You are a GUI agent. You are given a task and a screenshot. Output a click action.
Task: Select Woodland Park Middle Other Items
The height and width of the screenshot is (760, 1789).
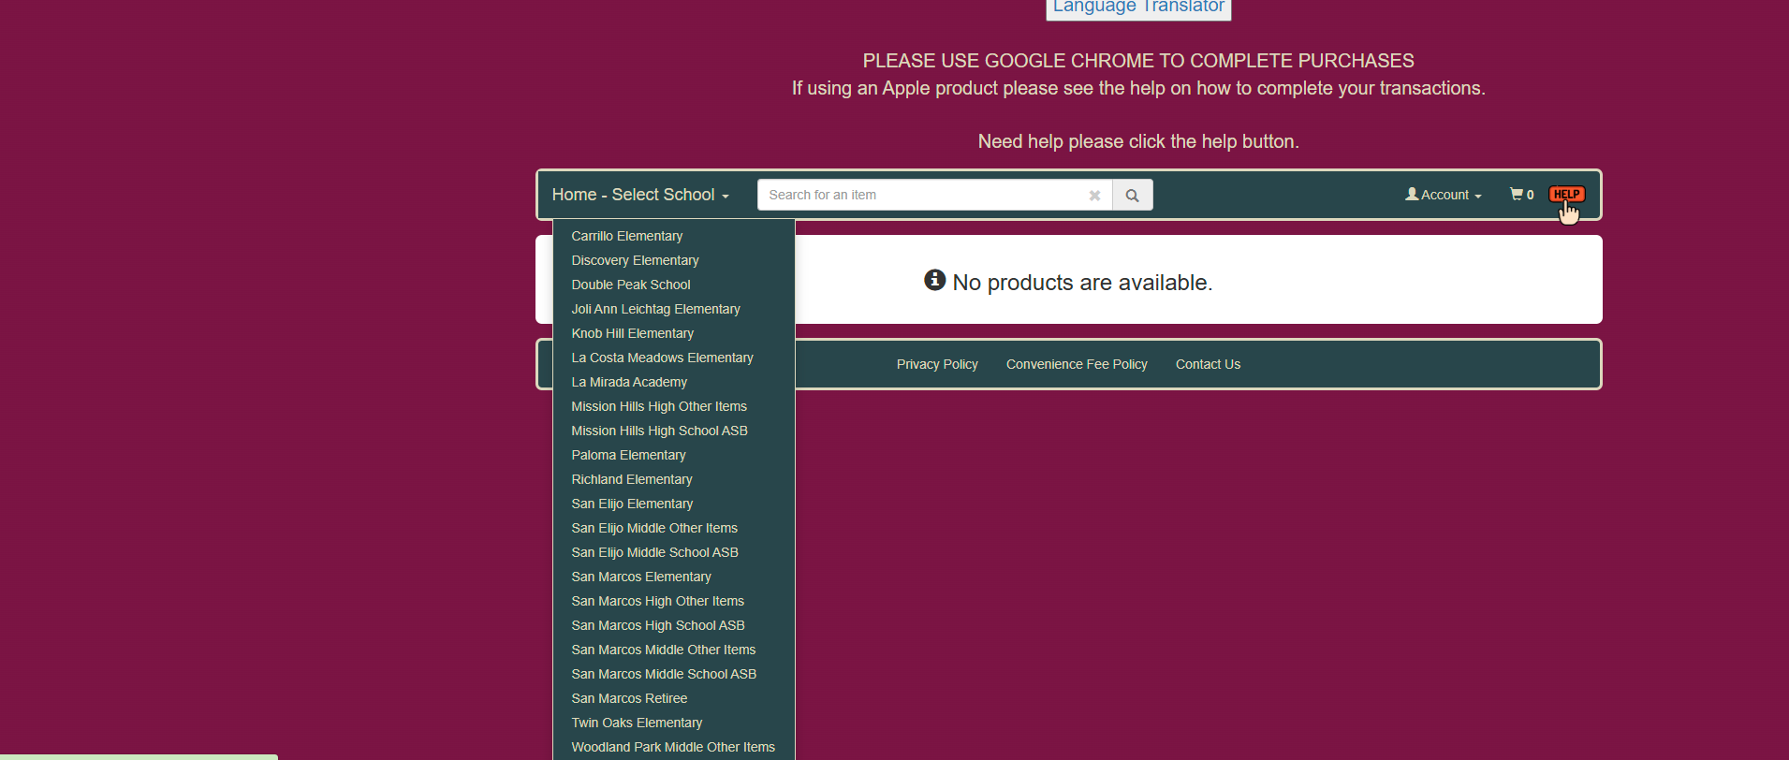click(x=673, y=747)
